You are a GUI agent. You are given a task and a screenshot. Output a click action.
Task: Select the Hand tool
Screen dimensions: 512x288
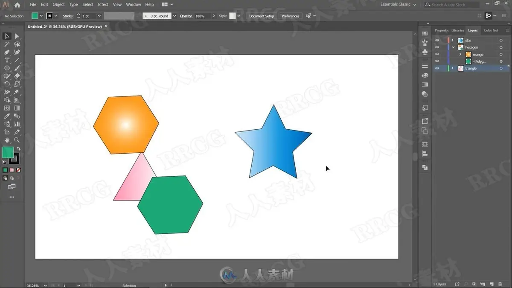pos(7,140)
